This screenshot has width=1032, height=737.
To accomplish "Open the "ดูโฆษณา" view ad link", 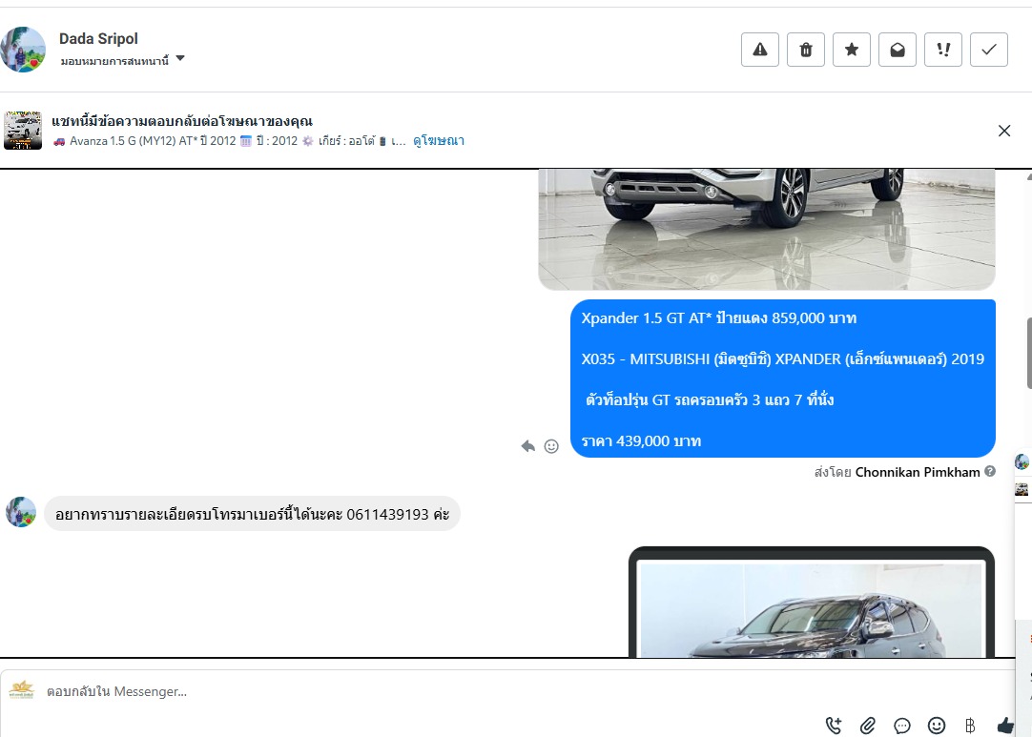I will [439, 141].
